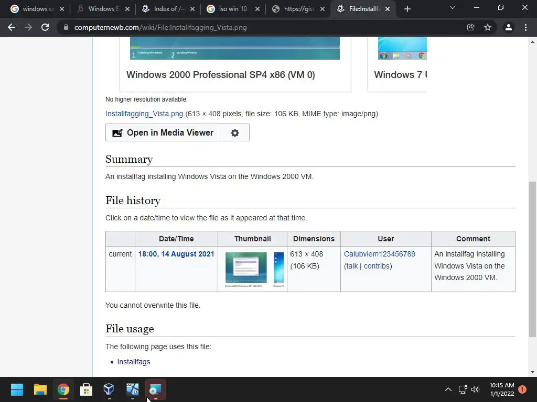Screen dimensions: 537x402
Task: Click the scrollbar up arrow
Action: [x=532, y=42]
